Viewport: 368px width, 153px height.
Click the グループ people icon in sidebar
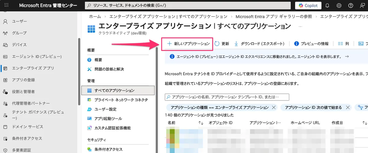tap(5, 33)
